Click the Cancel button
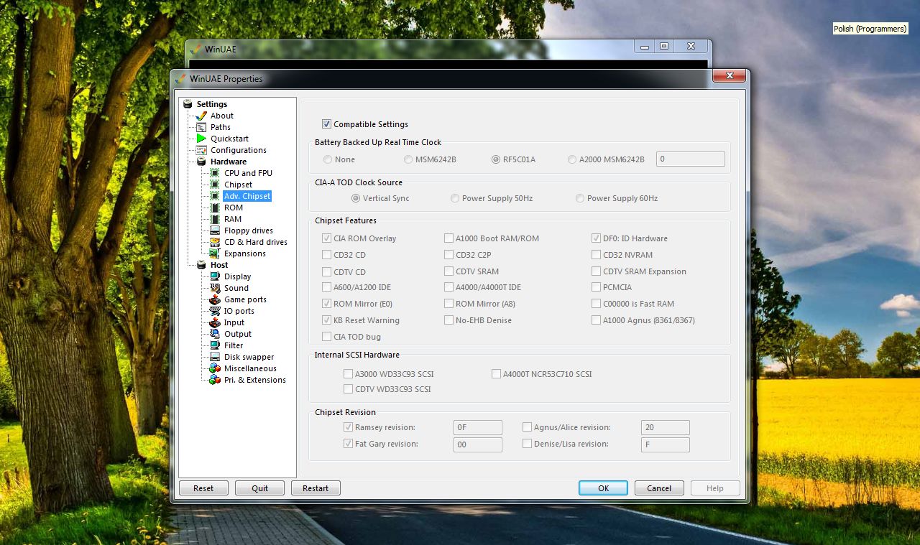The height and width of the screenshot is (545, 920). (x=659, y=488)
